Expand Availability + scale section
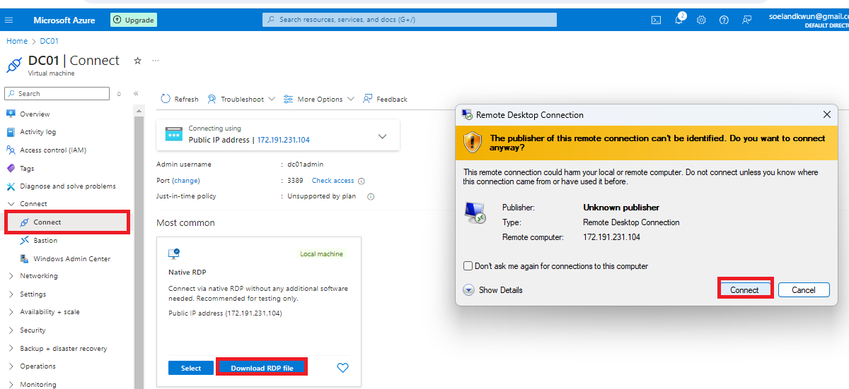Image resolution: width=849 pixels, height=389 pixels. pyautogui.click(x=11, y=312)
